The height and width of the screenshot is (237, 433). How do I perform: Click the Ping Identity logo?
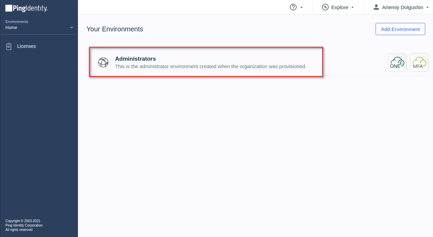coord(27,8)
